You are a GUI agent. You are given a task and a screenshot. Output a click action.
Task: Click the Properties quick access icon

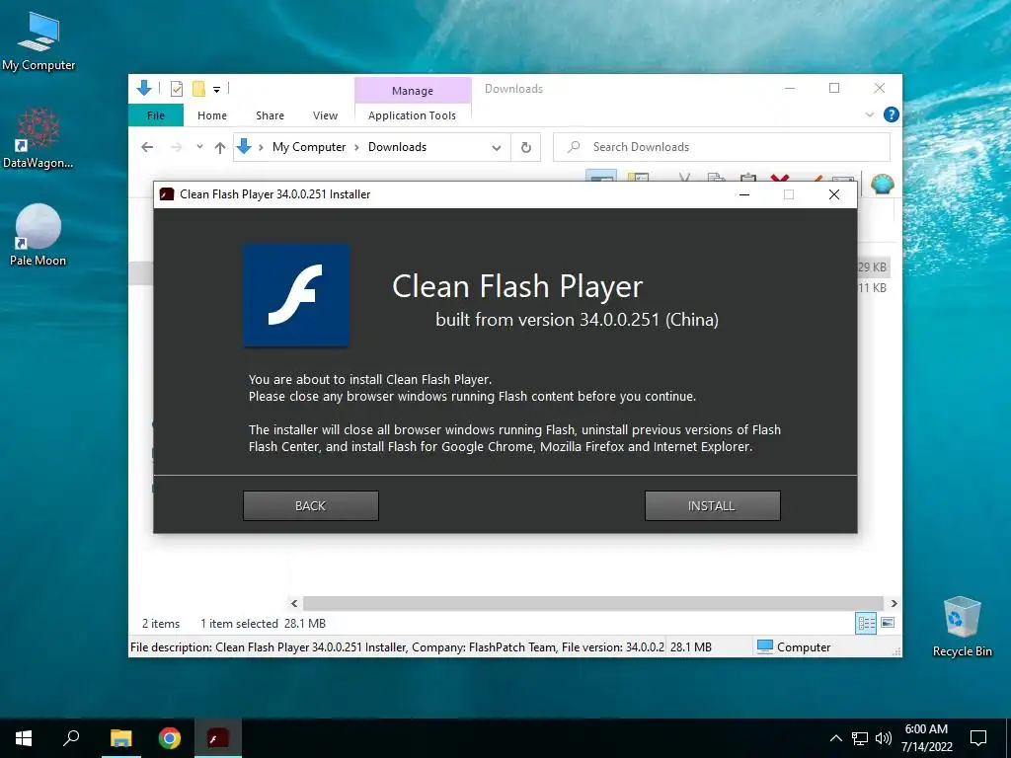(176, 89)
